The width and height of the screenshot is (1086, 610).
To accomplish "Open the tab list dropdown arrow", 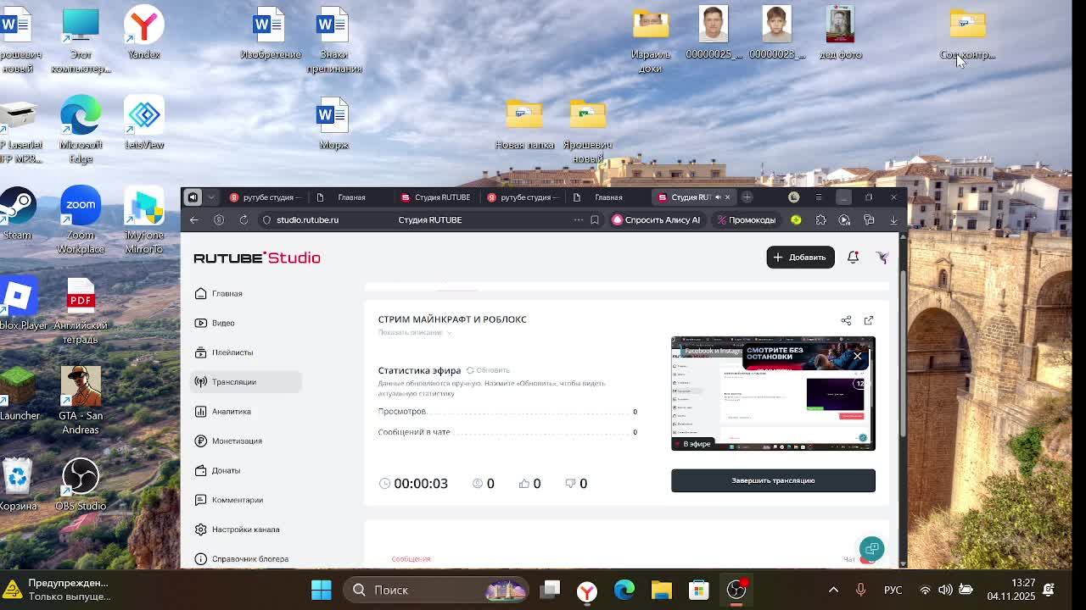I will coord(211,197).
